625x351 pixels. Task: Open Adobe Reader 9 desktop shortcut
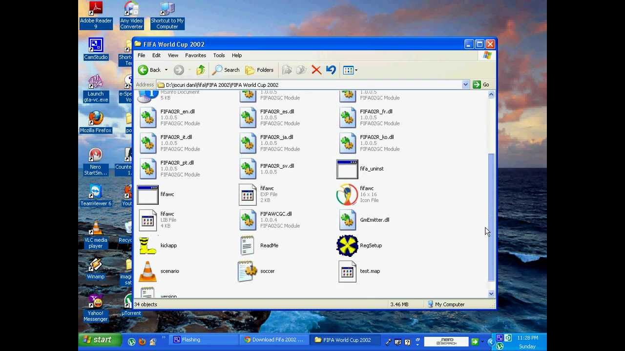point(96,16)
